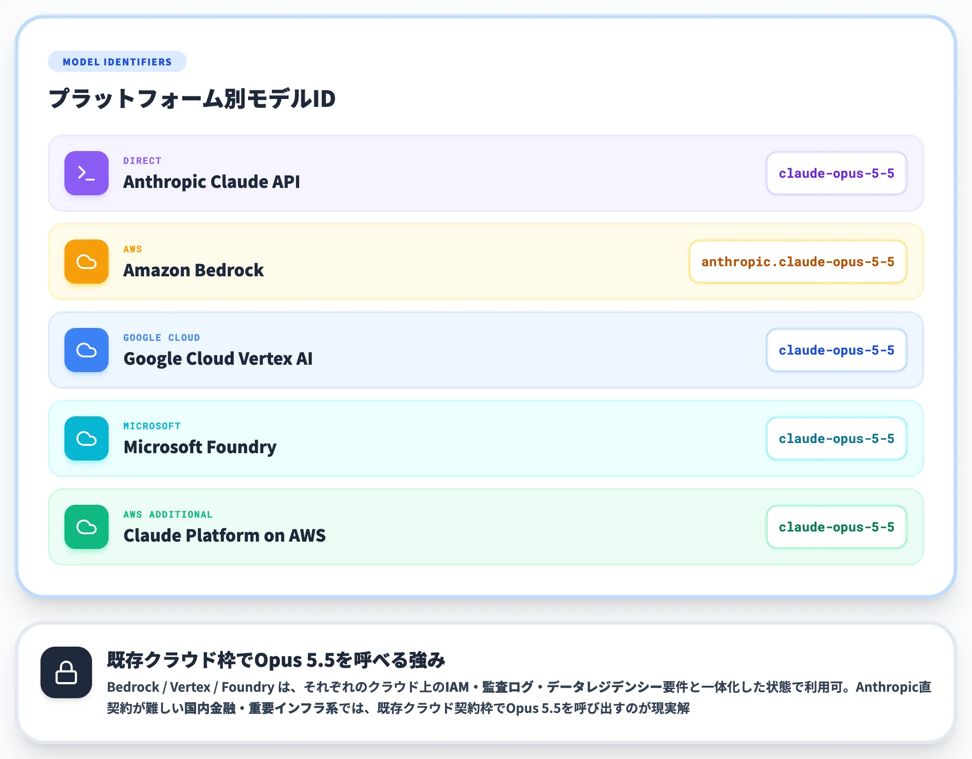This screenshot has height=759, width=972.
Task: Click the Claude Platform on AWS model ID chip
Action: tap(836, 527)
